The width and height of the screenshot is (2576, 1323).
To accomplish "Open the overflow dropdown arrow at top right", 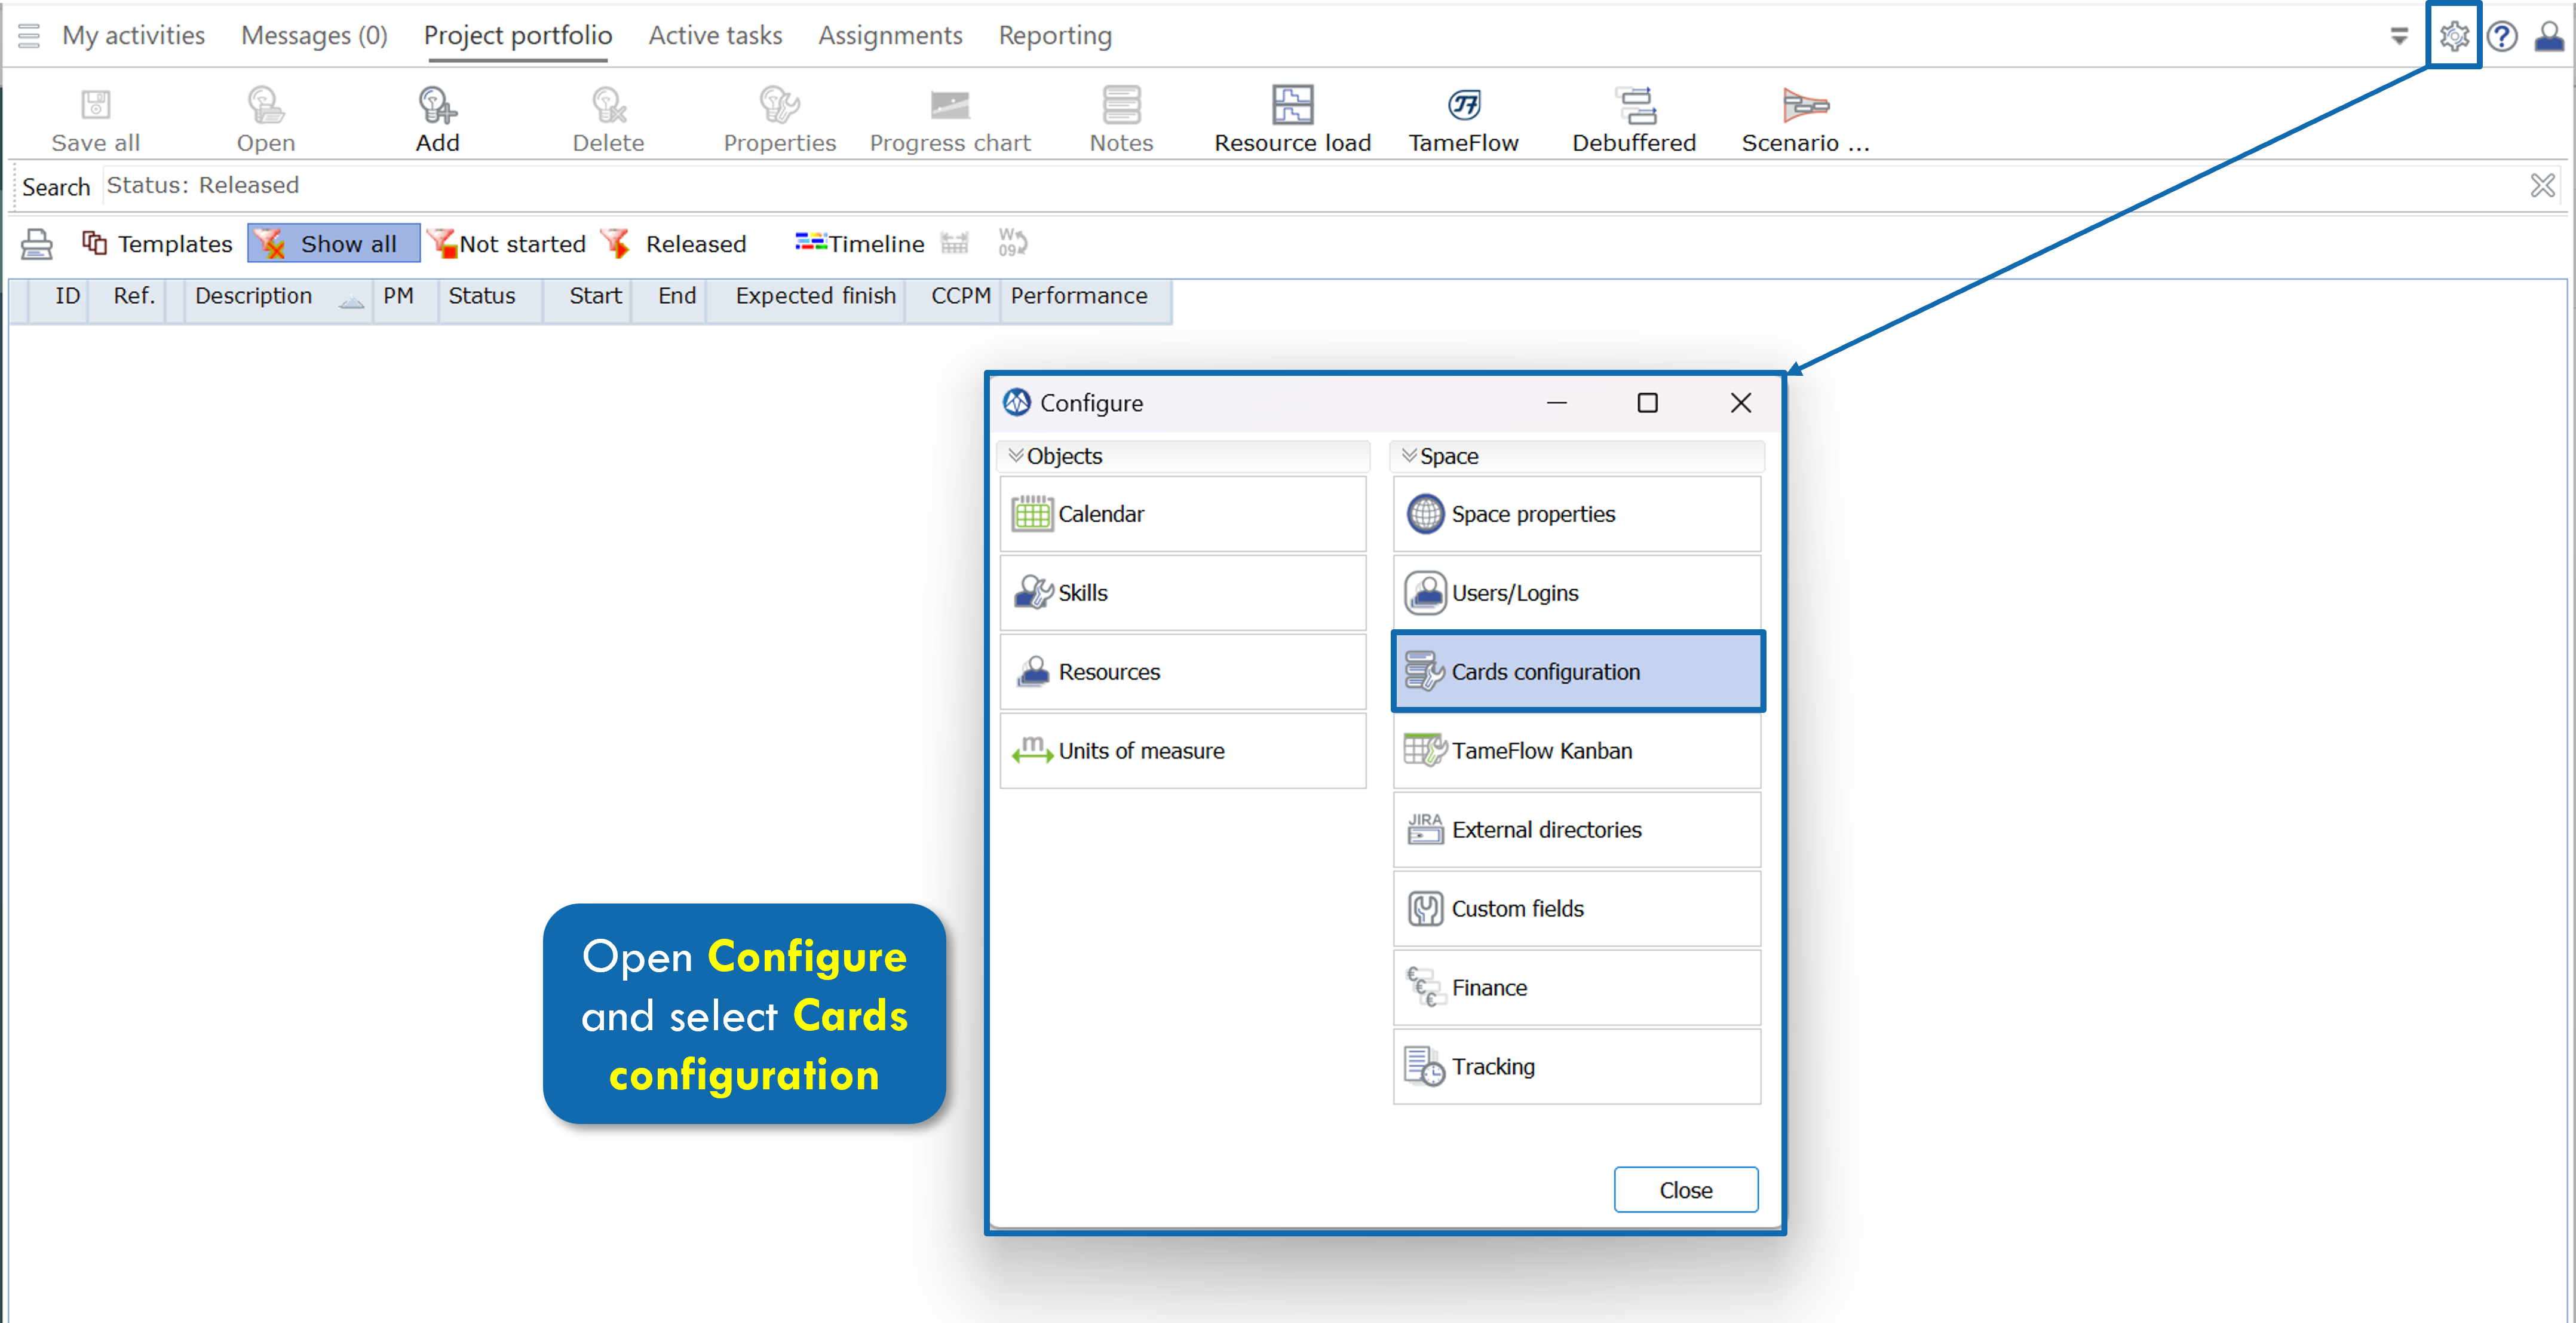I will click(2399, 37).
